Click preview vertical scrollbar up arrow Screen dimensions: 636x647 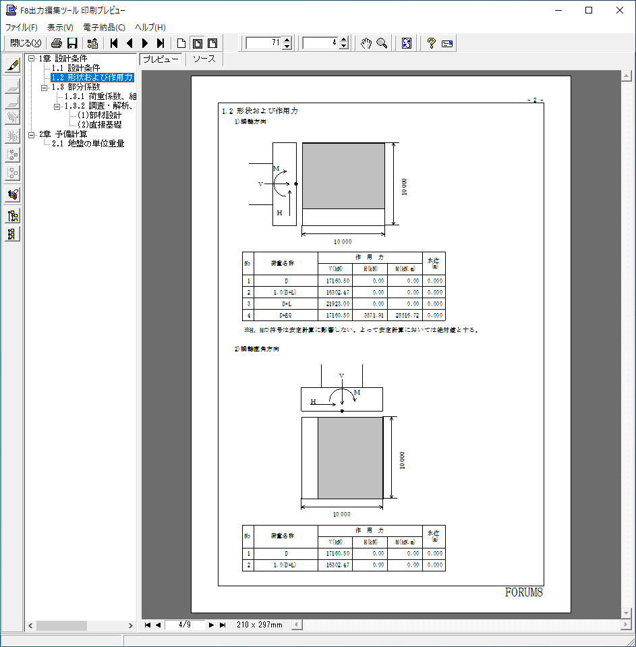[x=626, y=76]
